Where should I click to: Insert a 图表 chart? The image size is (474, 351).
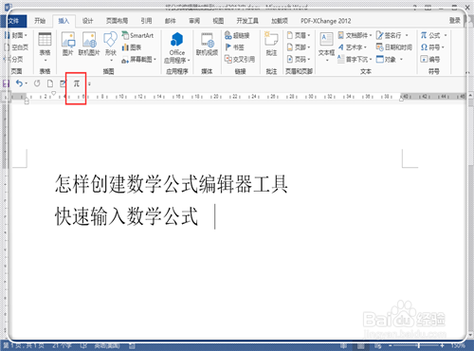(x=132, y=47)
